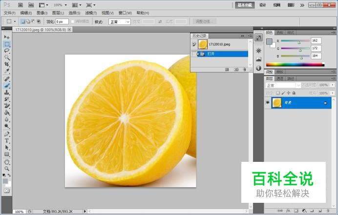Choose New Selection mode button
Viewport: 338px width, 215px height.
coord(22,21)
